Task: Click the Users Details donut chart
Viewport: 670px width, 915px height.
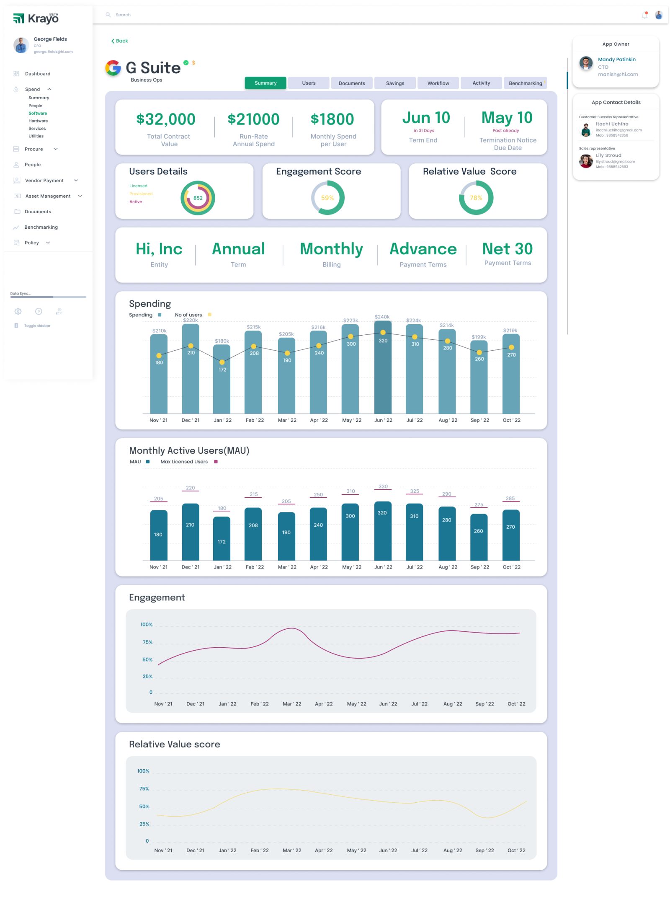Action: click(198, 198)
